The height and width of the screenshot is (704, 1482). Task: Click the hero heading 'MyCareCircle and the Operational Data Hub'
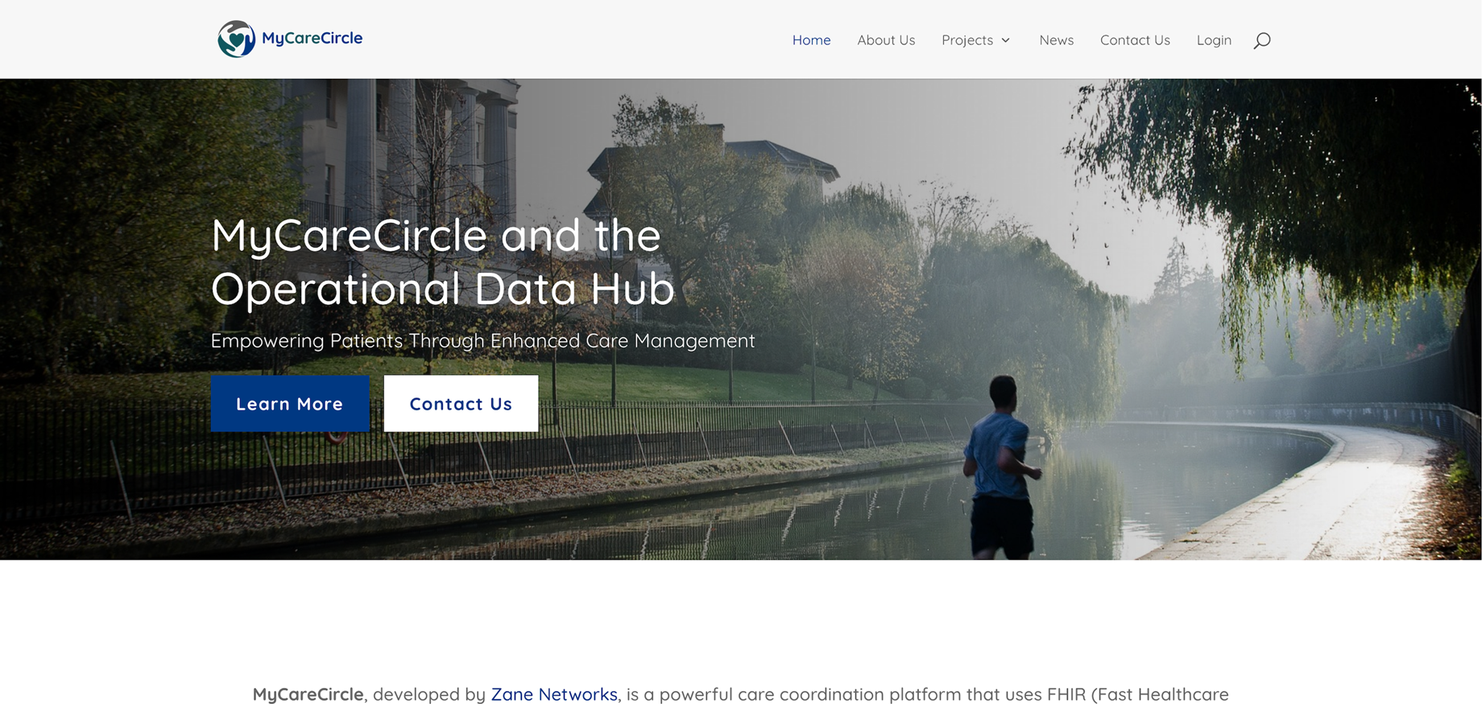pyautogui.click(x=443, y=261)
